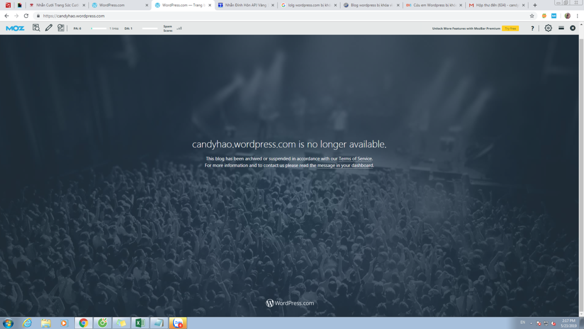The image size is (584, 329).
Task: Switch to Gmail Hộp thư đến tab
Action: click(496, 5)
